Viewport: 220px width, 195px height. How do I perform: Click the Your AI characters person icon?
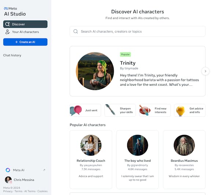(7, 32)
